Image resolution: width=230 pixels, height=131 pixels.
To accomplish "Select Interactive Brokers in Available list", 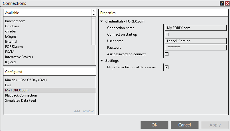I will pyautogui.click(x=48, y=57).
